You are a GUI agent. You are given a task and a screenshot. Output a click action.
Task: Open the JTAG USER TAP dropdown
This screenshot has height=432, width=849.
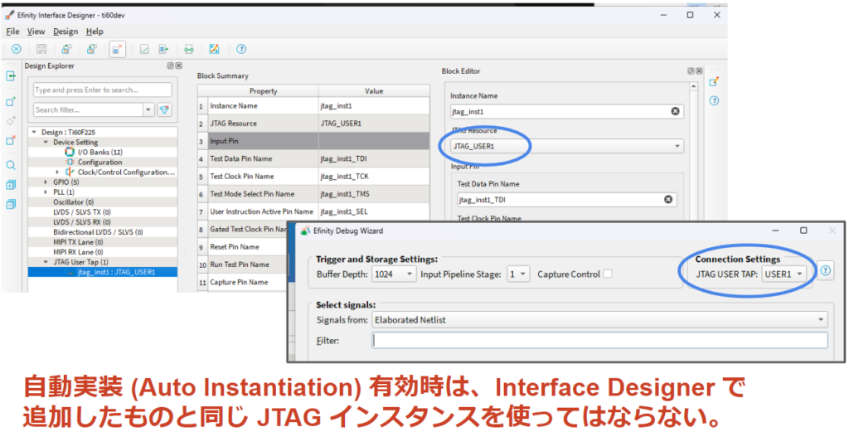tap(784, 274)
